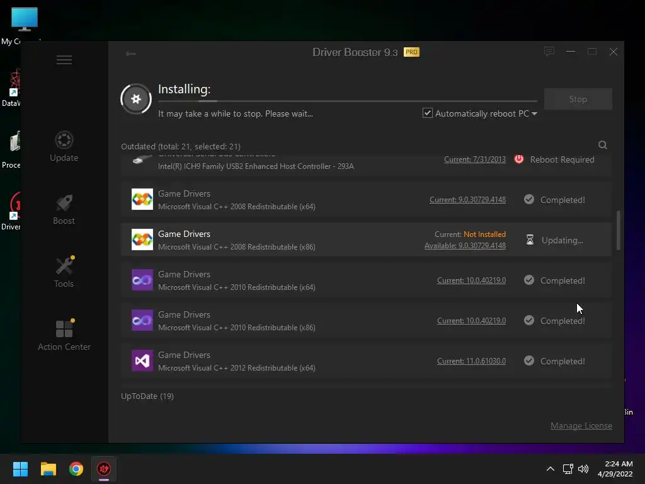645x484 pixels.
Task: Show hidden system tray icons
Action: tap(551, 469)
